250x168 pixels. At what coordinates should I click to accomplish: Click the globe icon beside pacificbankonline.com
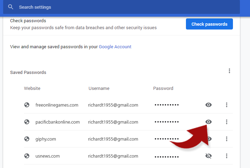click(27, 122)
